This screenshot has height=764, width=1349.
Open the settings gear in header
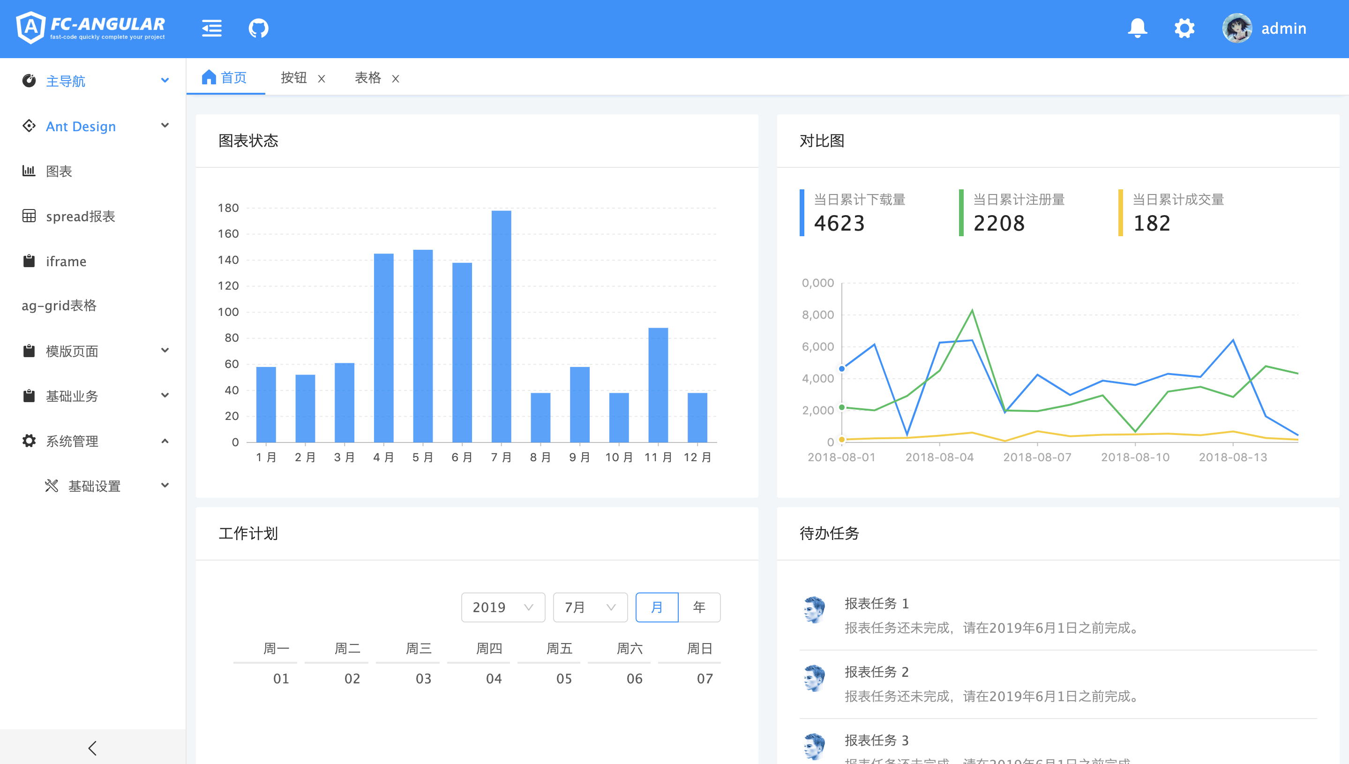[1184, 28]
